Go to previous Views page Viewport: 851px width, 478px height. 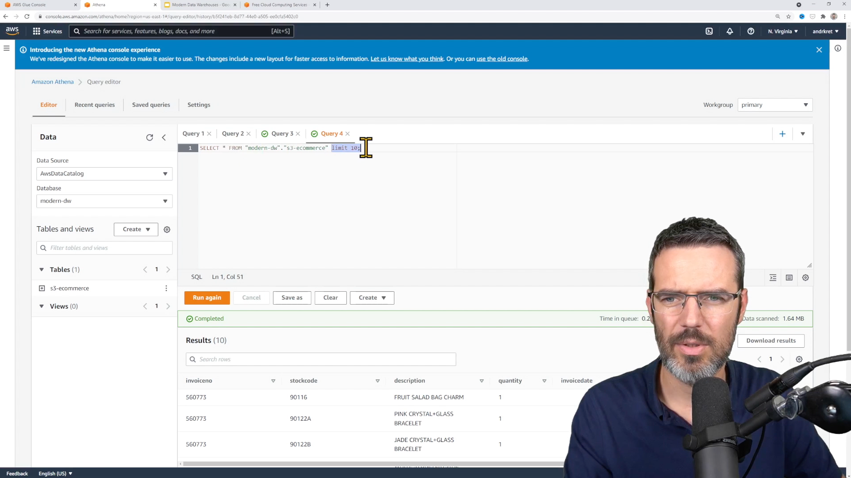[x=145, y=306]
